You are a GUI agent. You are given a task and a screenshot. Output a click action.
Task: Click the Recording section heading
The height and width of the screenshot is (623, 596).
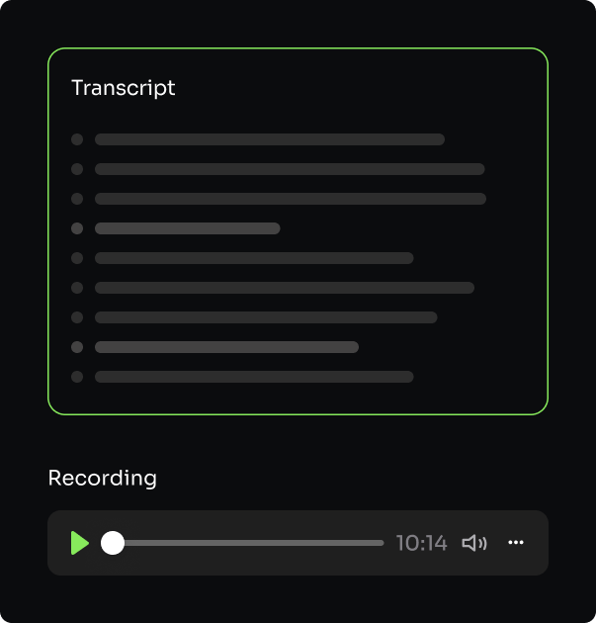point(103,478)
